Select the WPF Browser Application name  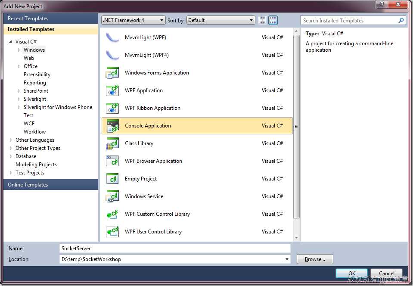tap(153, 161)
